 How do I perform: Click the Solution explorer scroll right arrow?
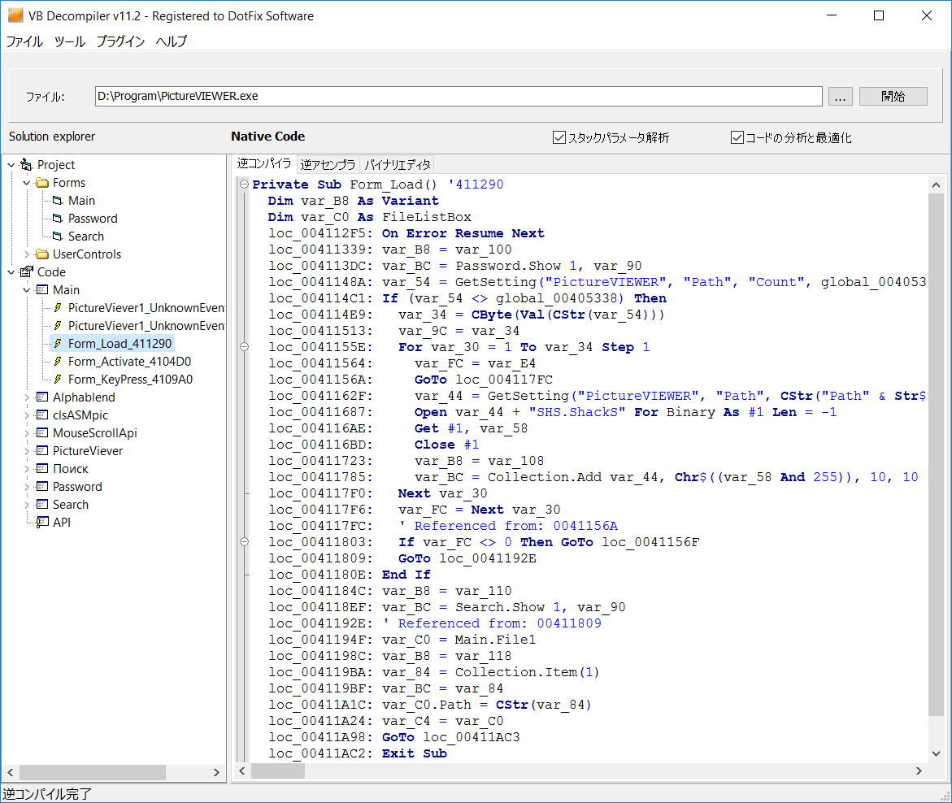click(x=216, y=772)
